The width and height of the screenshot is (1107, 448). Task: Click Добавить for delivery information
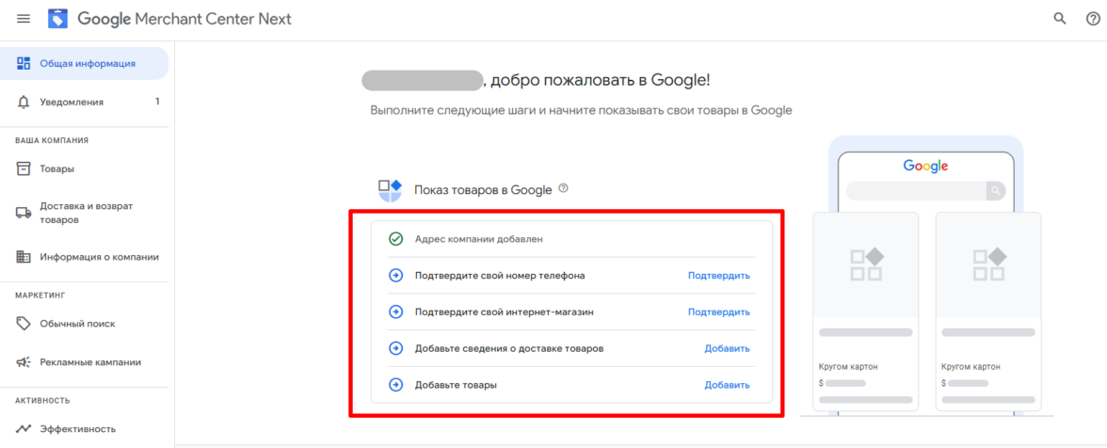coord(727,348)
